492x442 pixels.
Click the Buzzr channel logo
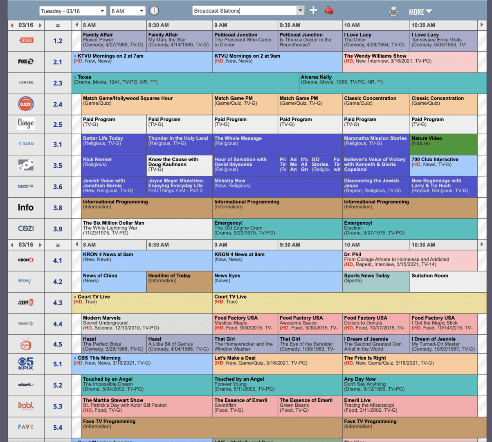click(26, 104)
